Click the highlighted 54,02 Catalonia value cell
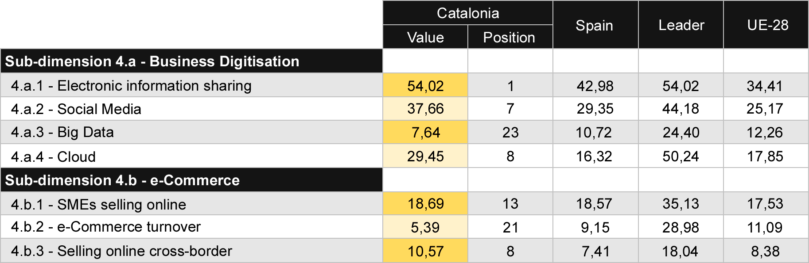Image resolution: width=809 pixels, height=263 pixels. [x=425, y=85]
